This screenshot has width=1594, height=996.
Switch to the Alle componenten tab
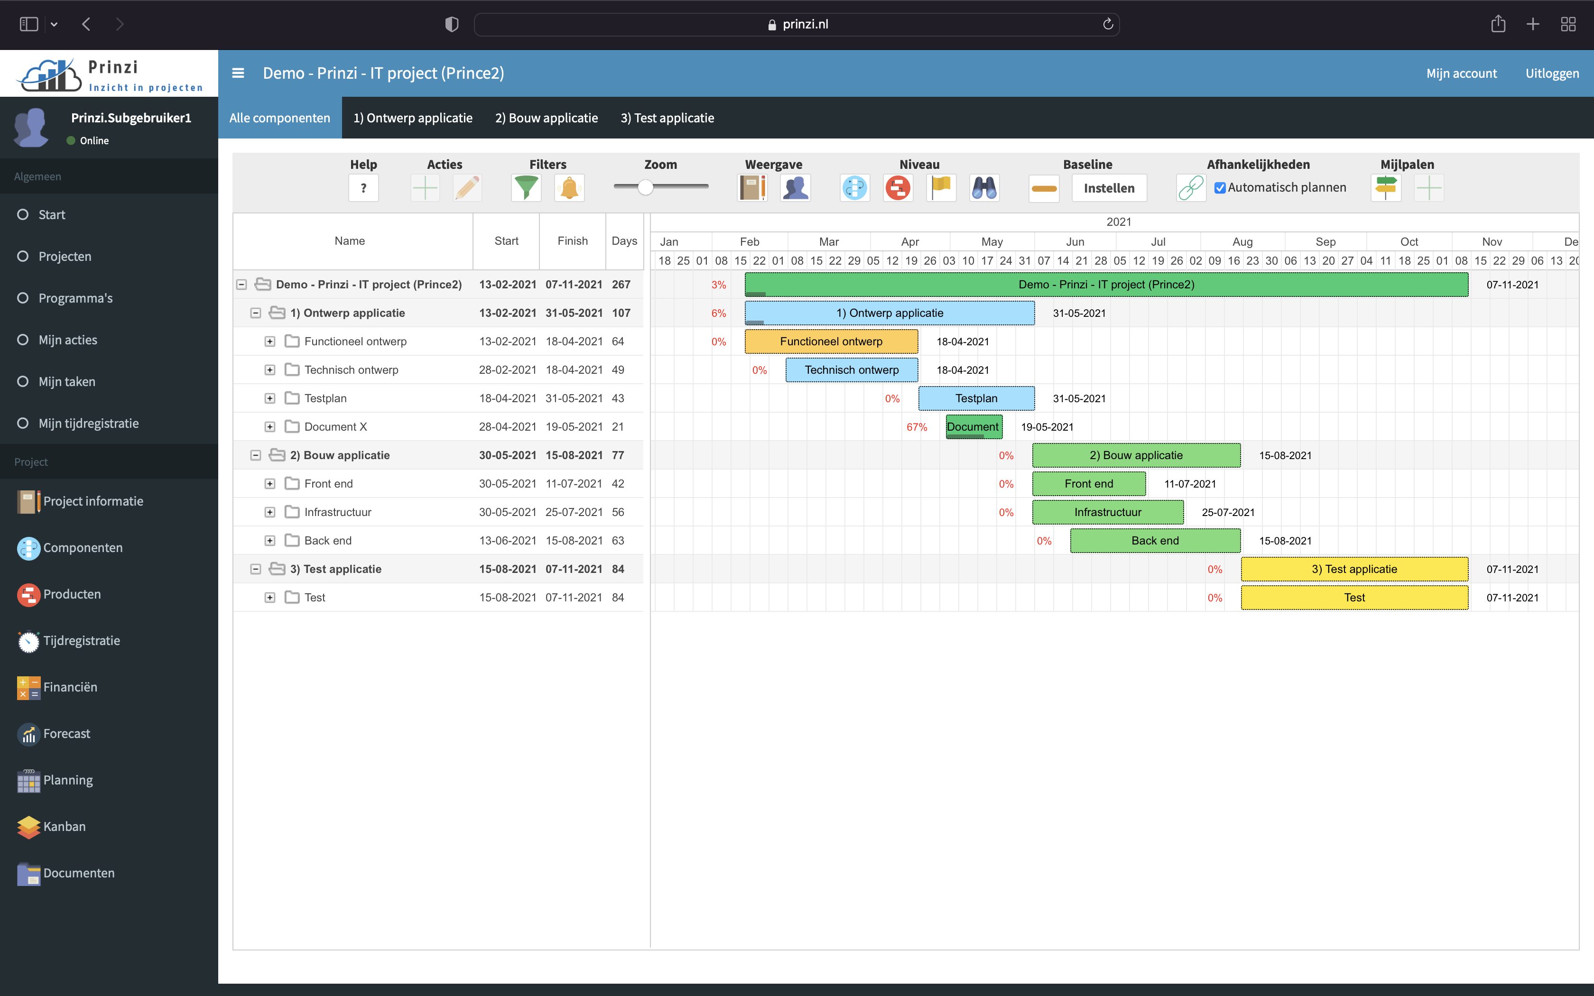click(280, 118)
